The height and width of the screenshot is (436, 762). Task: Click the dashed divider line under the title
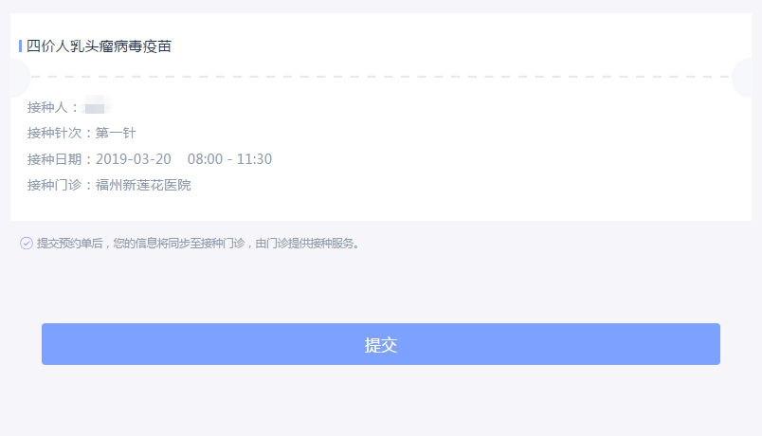pos(380,77)
